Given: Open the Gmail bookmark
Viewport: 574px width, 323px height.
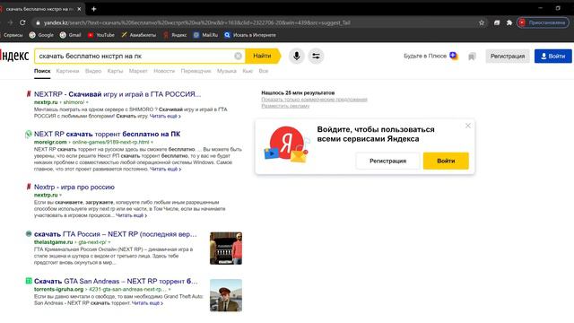Looking at the screenshot, I should click(x=70, y=35).
